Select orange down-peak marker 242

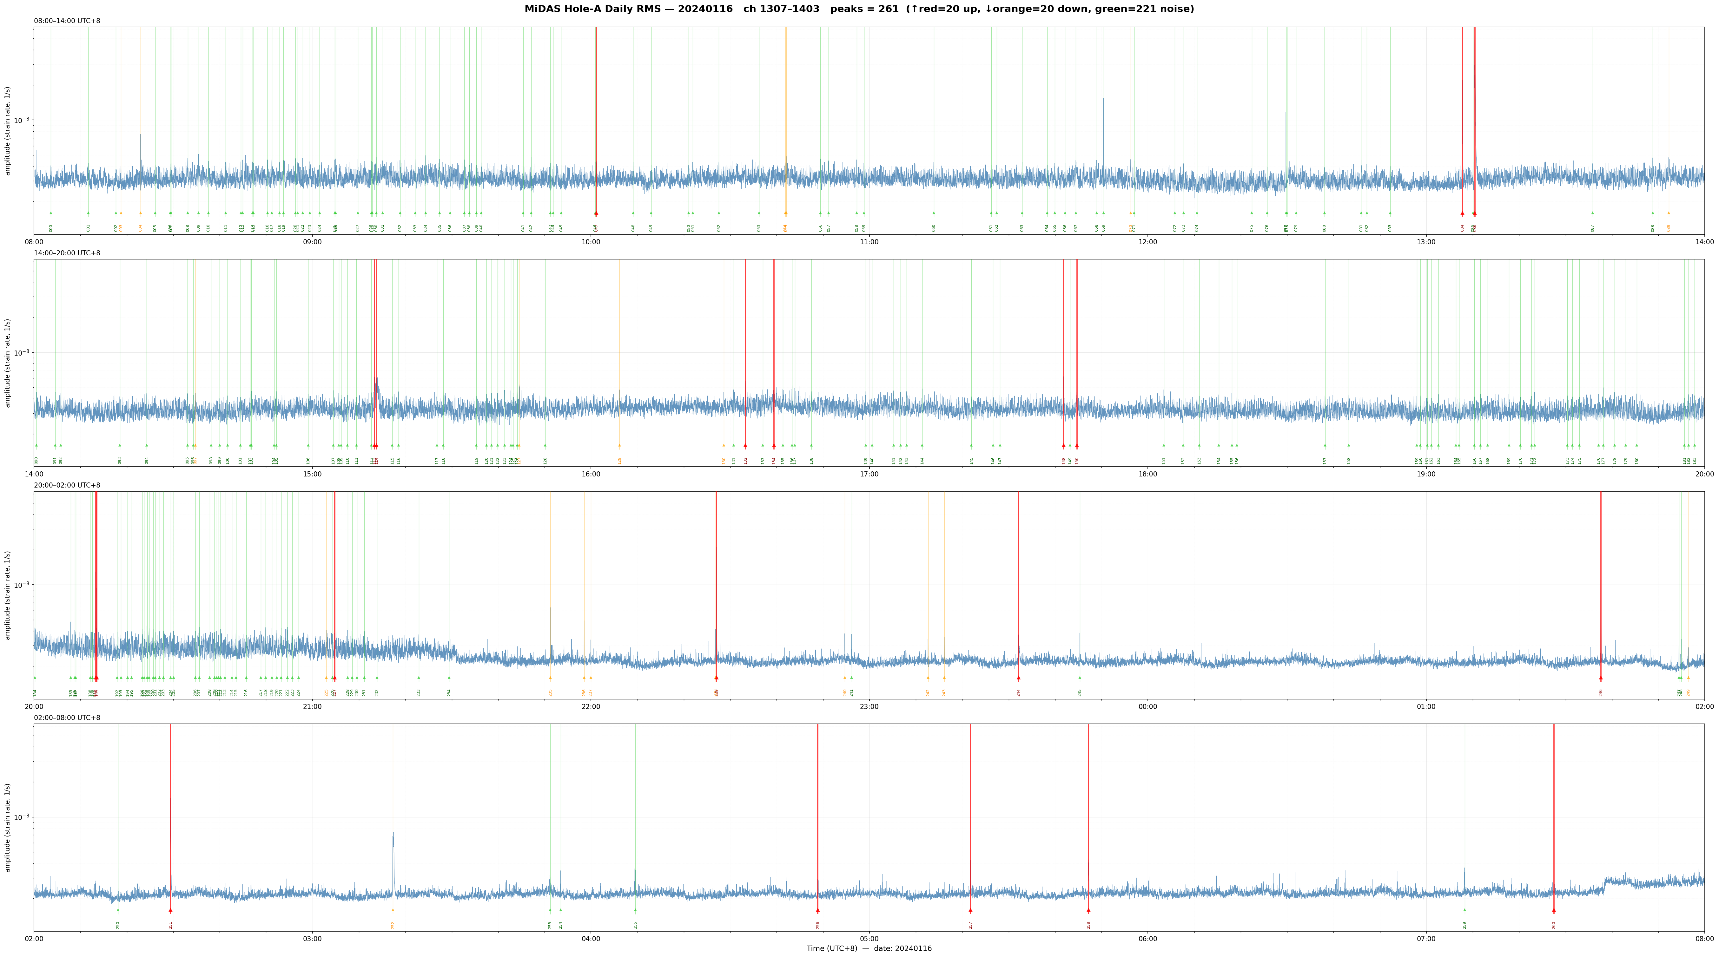(x=928, y=678)
